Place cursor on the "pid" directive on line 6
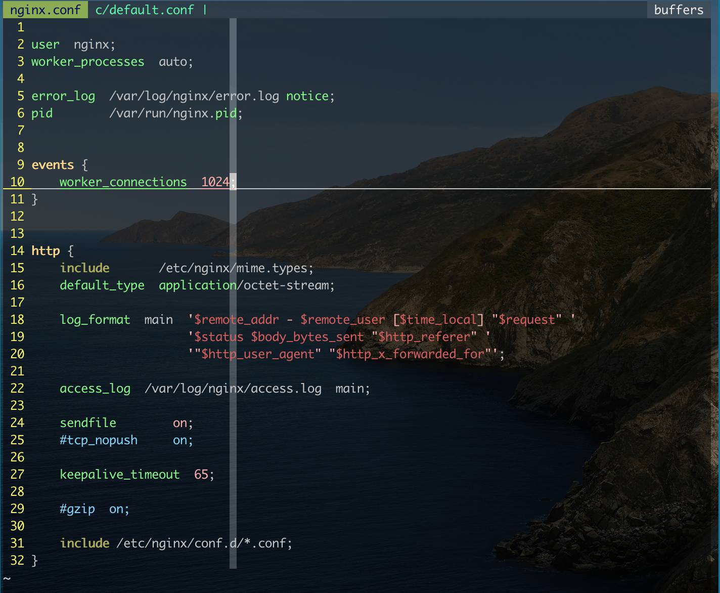 pyautogui.click(x=42, y=113)
